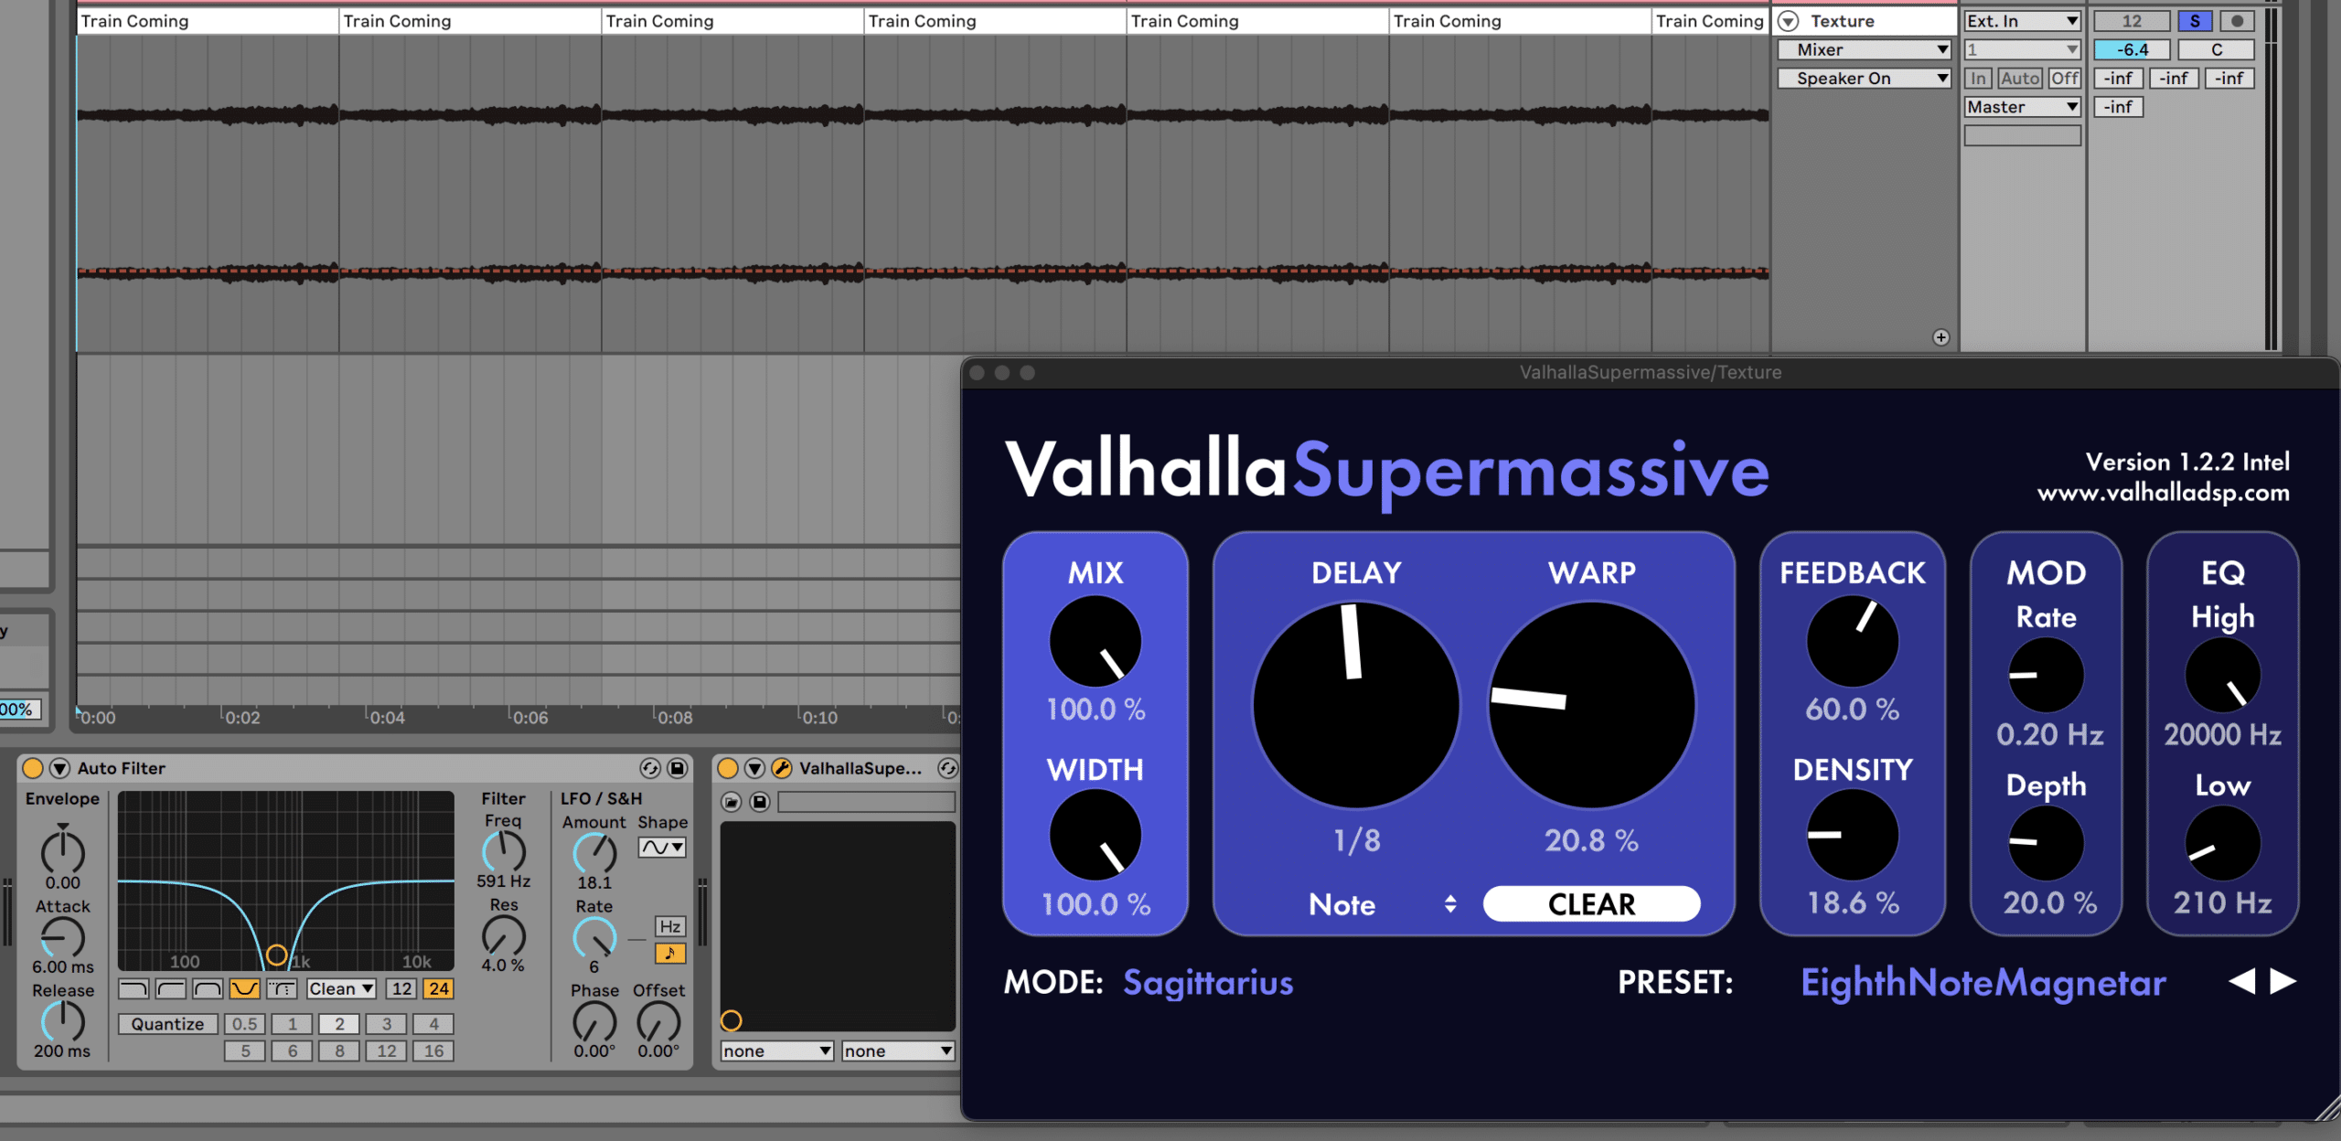2341x1141 pixels.
Task: Select the lowpass filter type icon
Action: (x=134, y=988)
